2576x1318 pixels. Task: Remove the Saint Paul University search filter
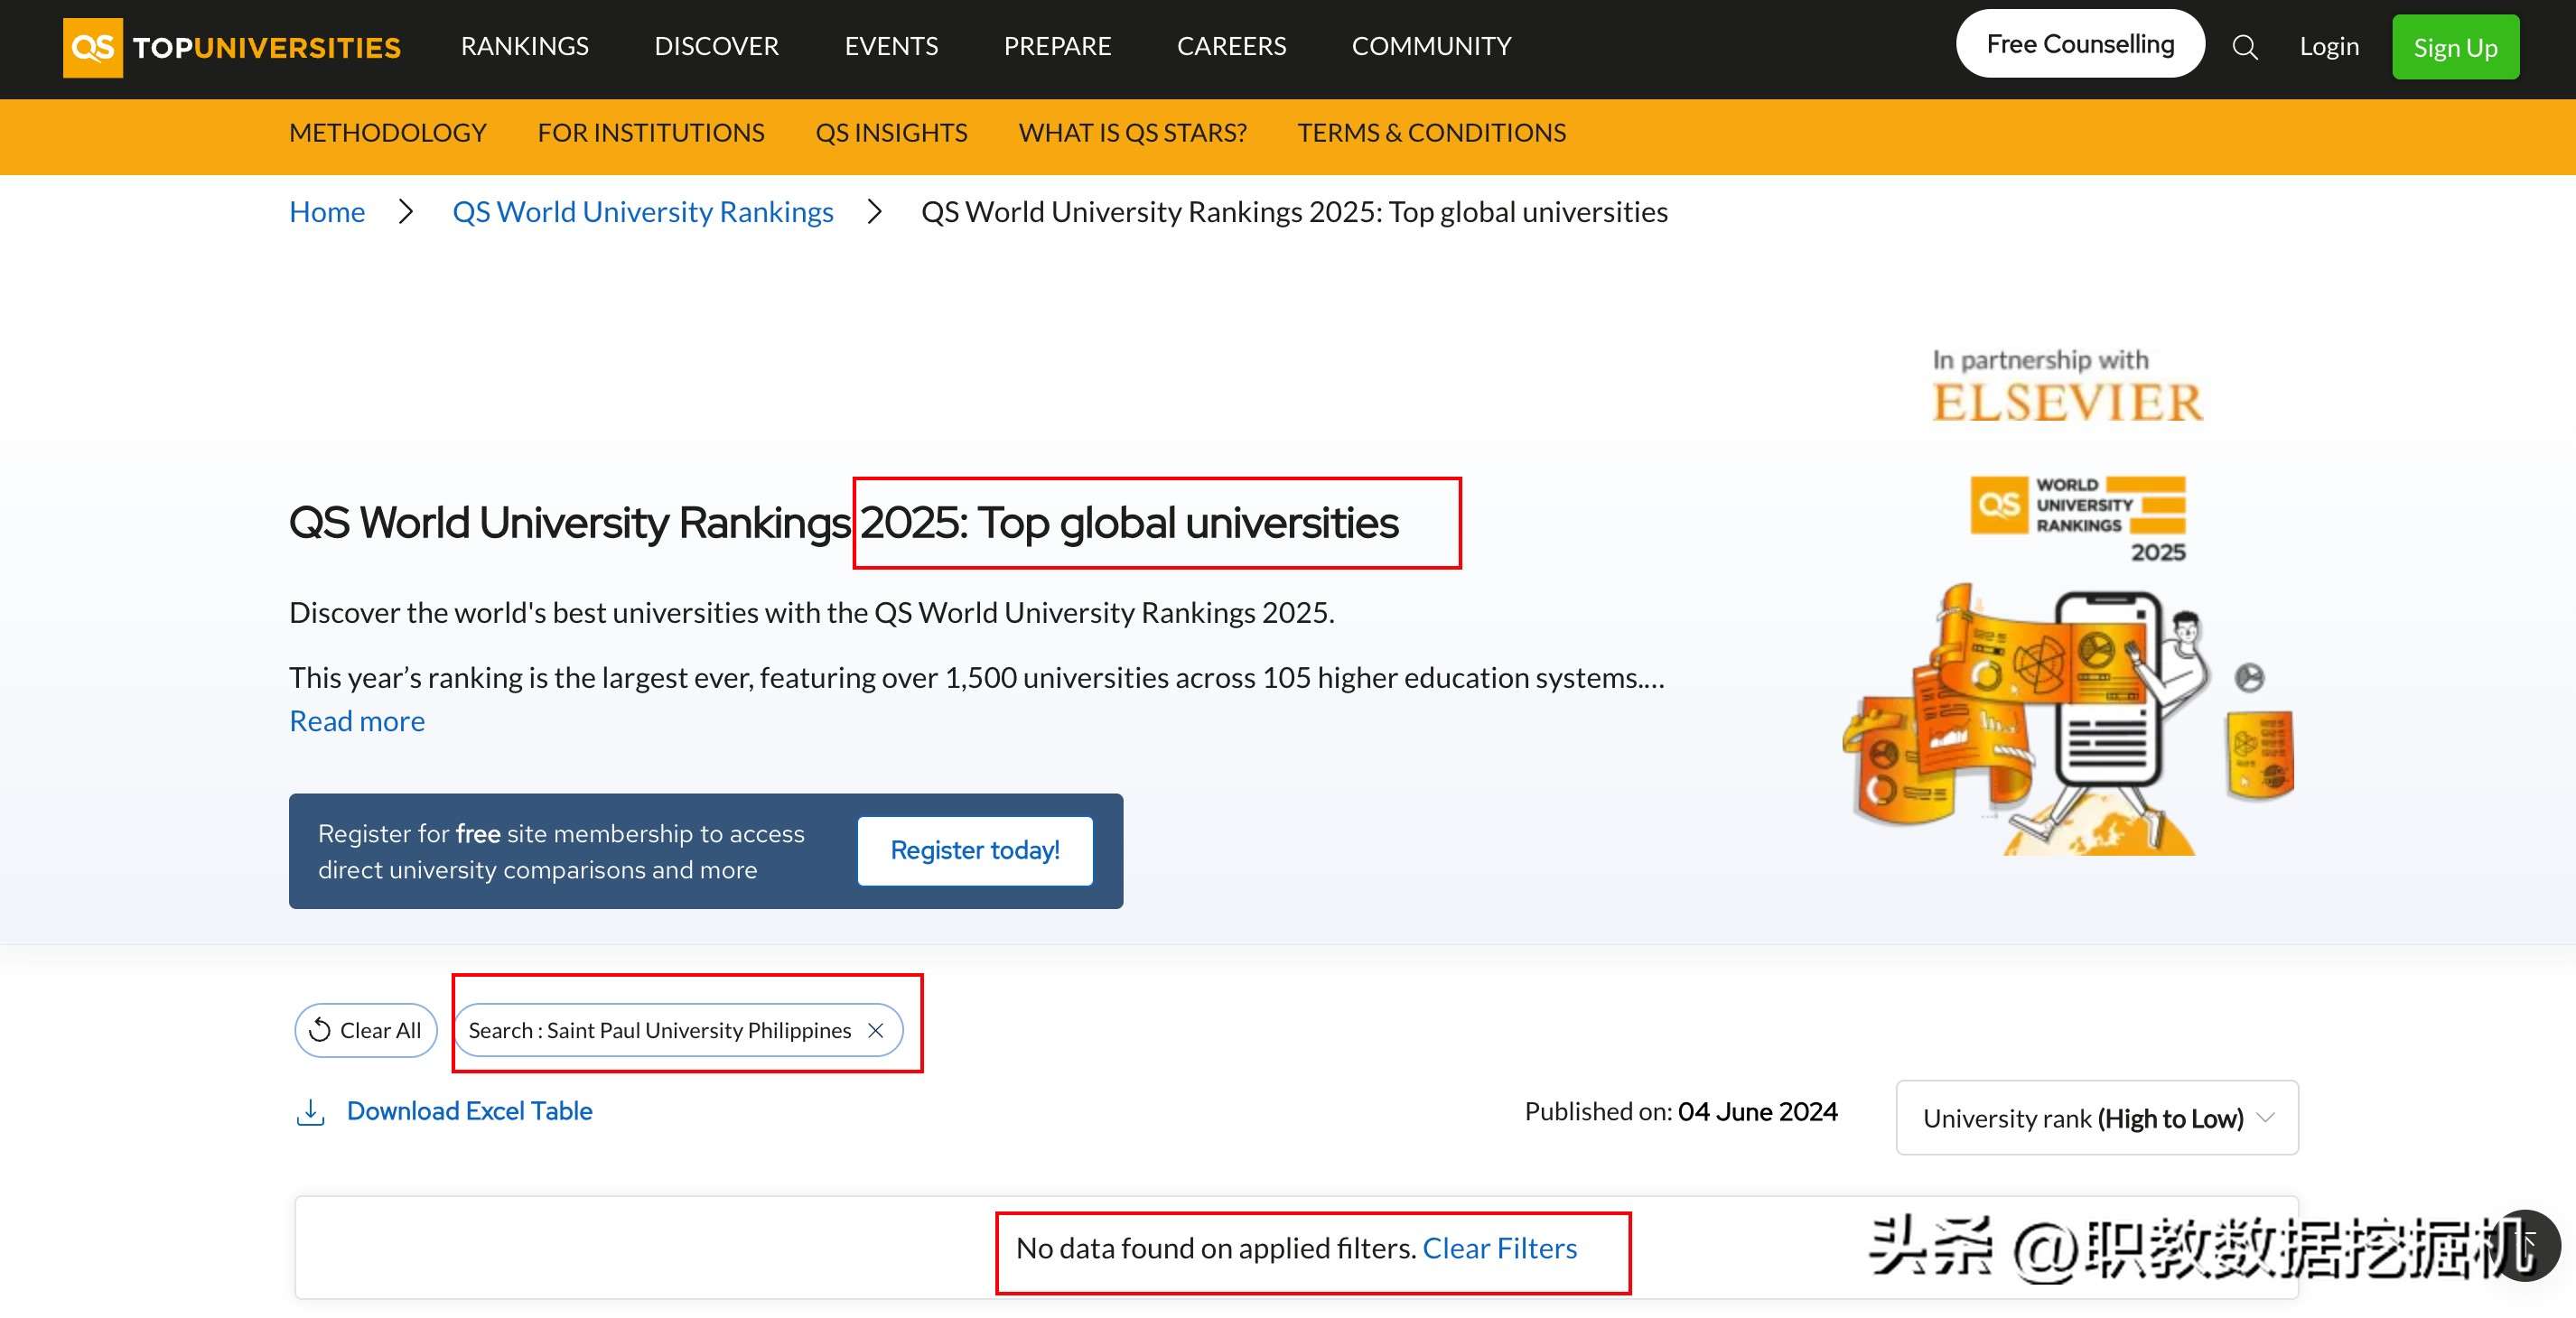(x=875, y=1030)
